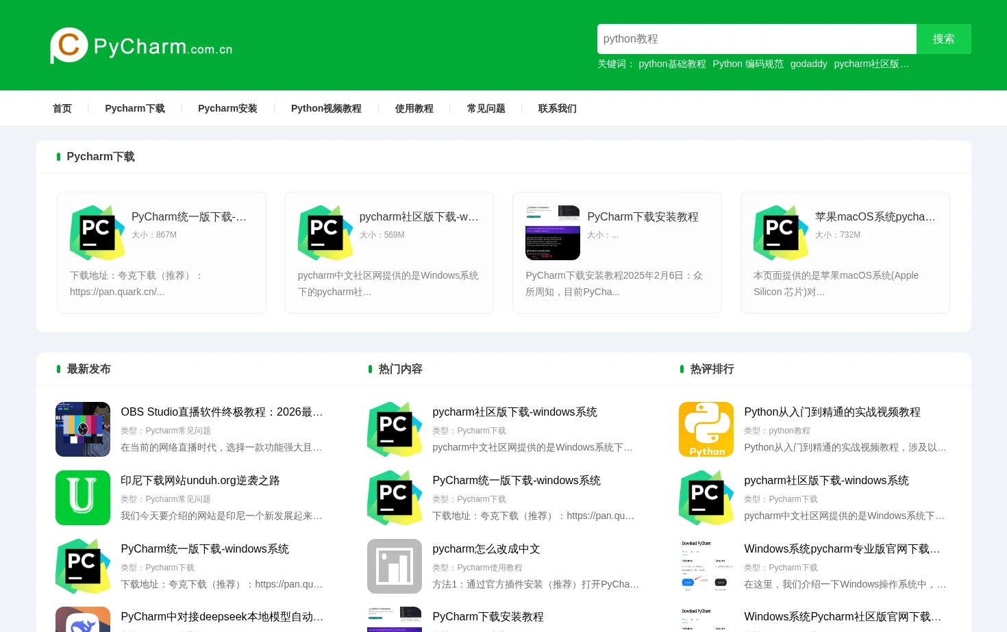Screen dimensions: 1007x632
Task: Click the python教程 search input field
Action: [757, 39]
